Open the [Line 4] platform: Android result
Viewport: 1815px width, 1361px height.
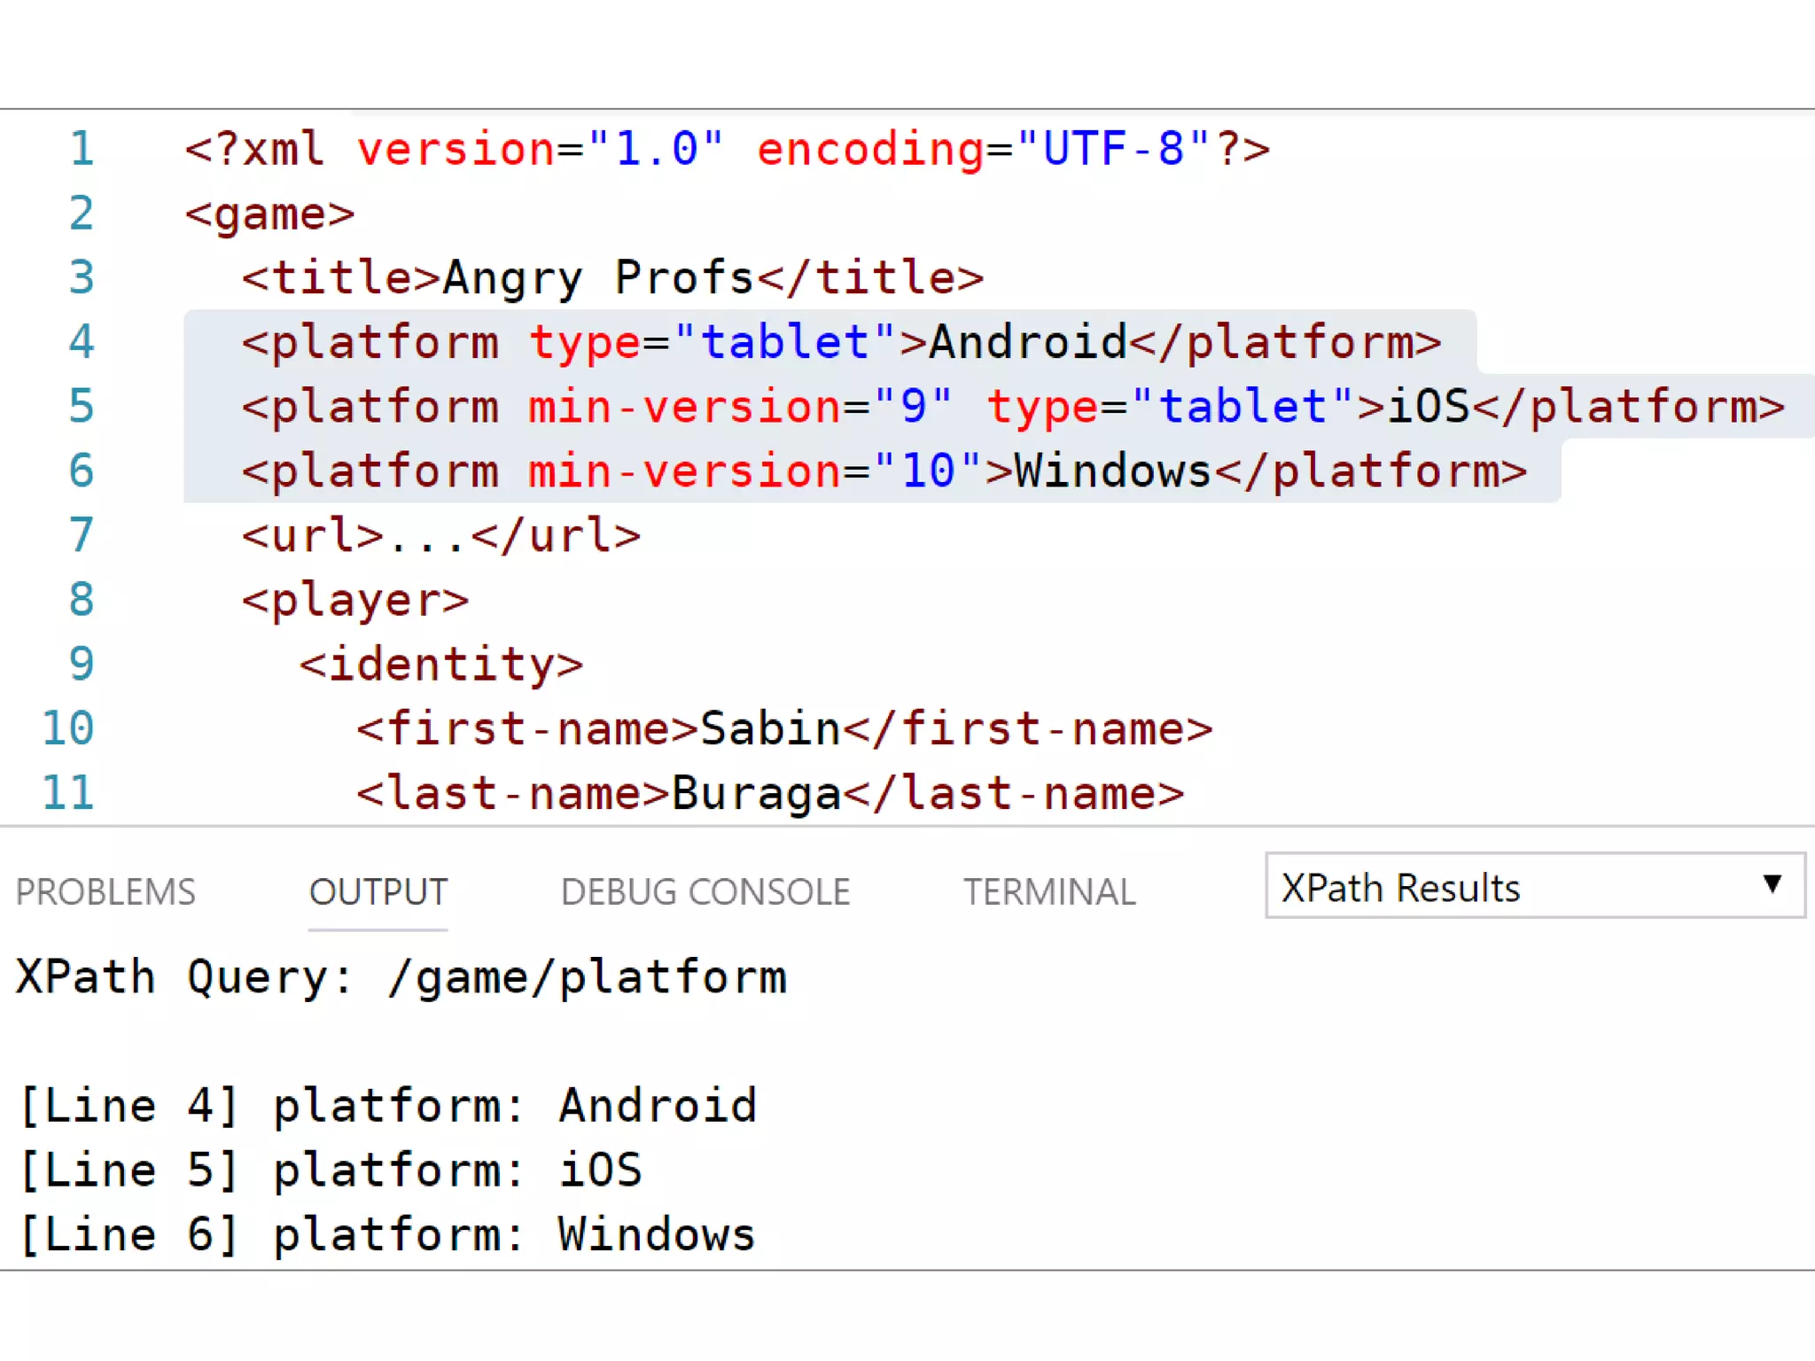[388, 1106]
